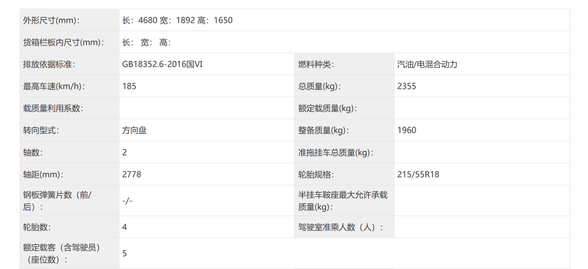The width and height of the screenshot is (588, 269).
Task: Select the dimensions value 长:4680 宽:1892 高:1650
Action: [177, 21]
